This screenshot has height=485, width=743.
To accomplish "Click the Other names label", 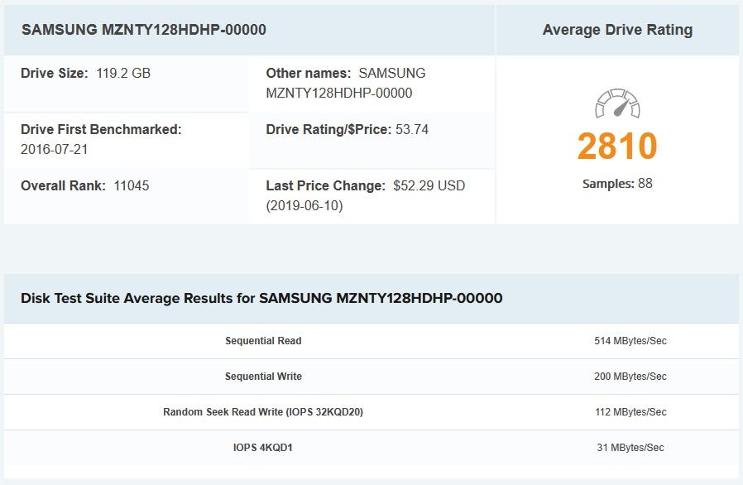I will point(308,73).
